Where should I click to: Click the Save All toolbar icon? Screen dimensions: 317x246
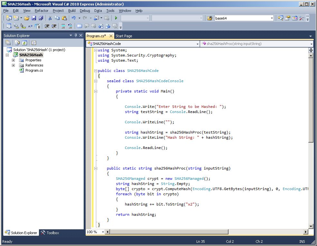41,18
